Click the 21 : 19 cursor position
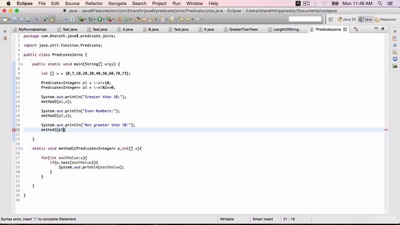Viewport: 400px width, 225px height. (x=289, y=219)
